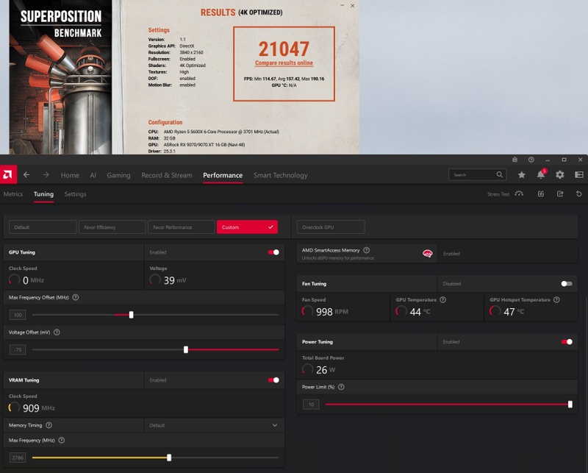Switch to the Settings sub-tab

click(75, 194)
